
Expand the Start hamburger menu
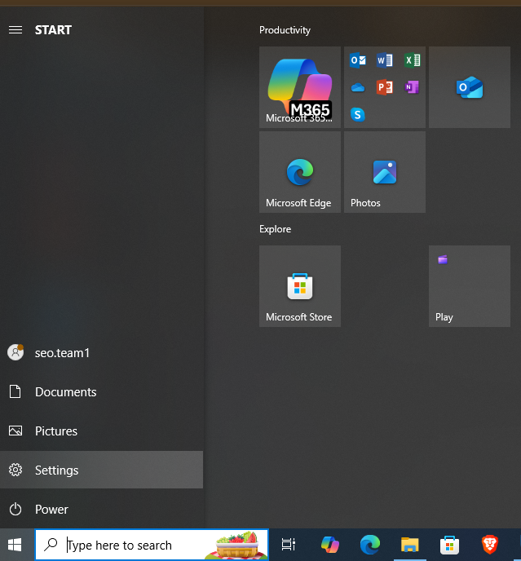(x=15, y=30)
